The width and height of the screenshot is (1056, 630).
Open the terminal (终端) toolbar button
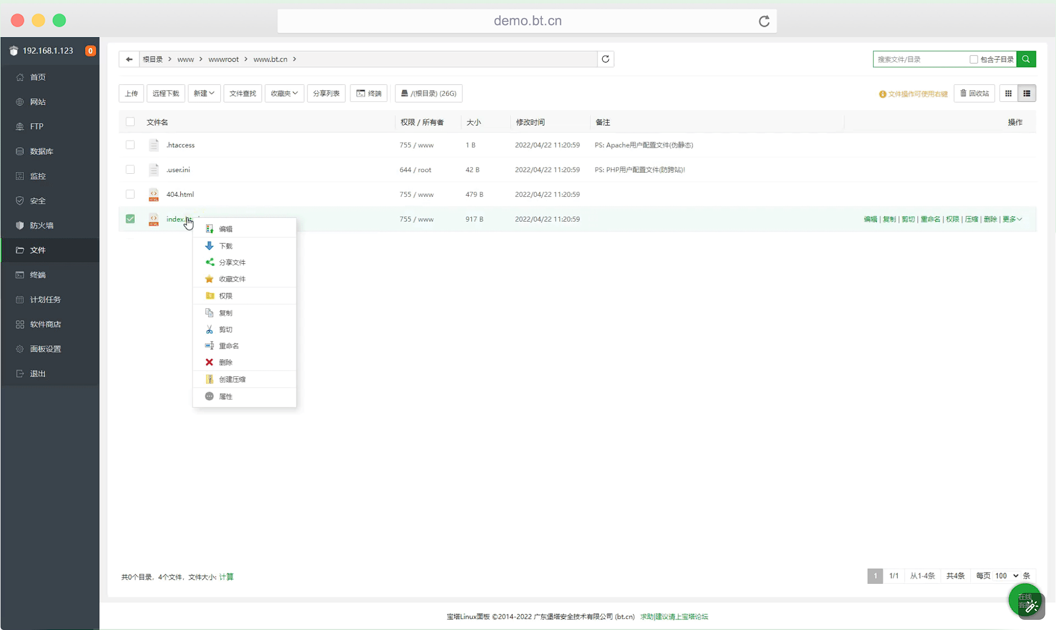tap(369, 93)
